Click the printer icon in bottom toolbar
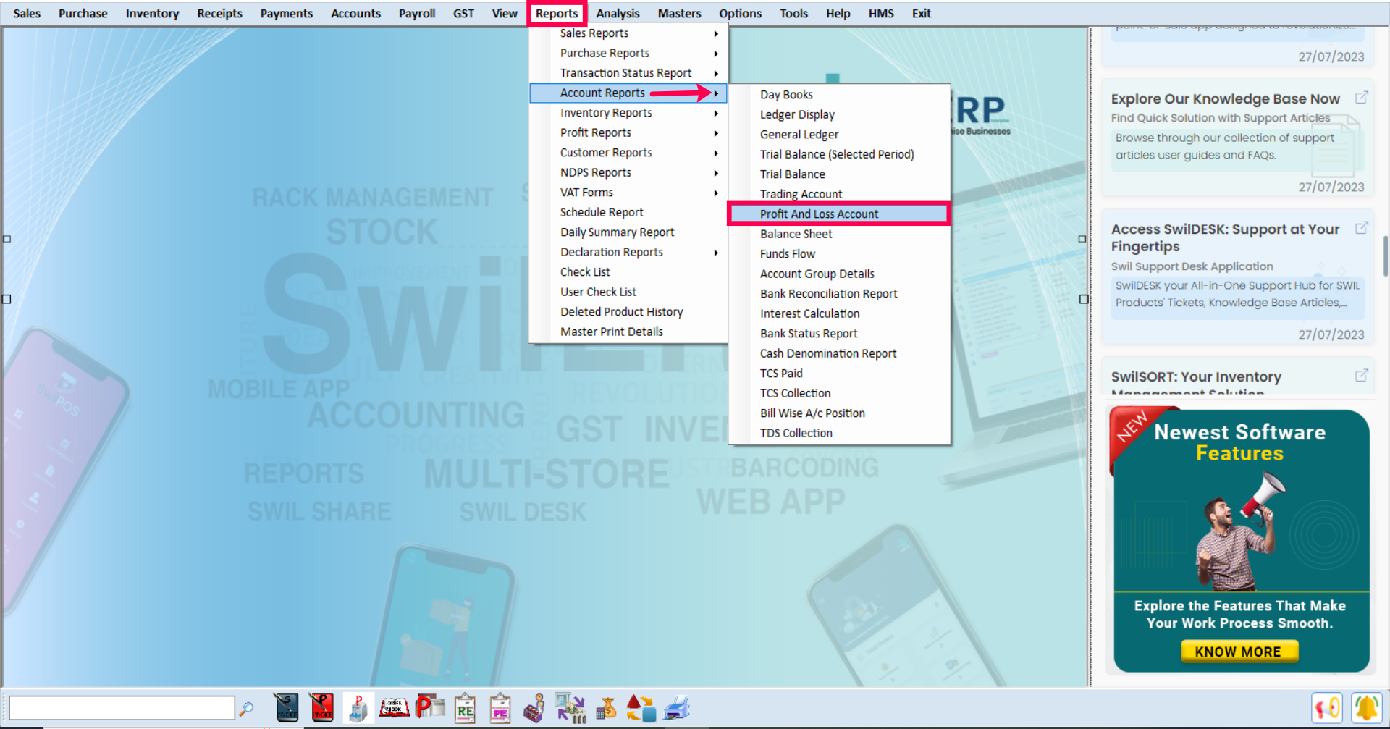Screen dimensions: 1390x729 [x=676, y=708]
